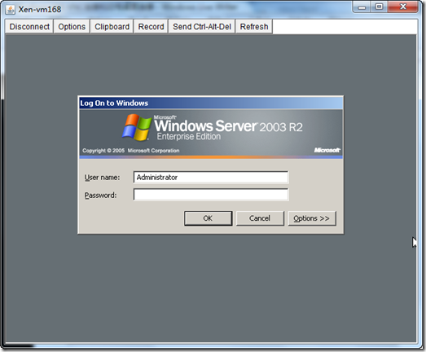Click the Windows flag logo
The height and width of the screenshot is (352, 426).
[137, 127]
